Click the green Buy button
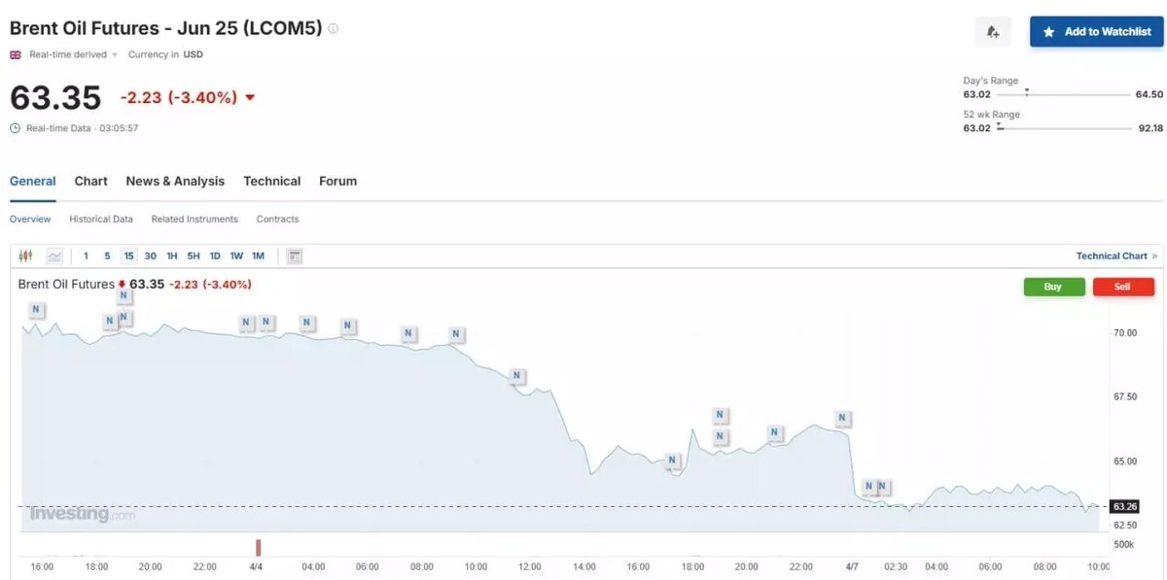1167x580 pixels. [x=1053, y=287]
